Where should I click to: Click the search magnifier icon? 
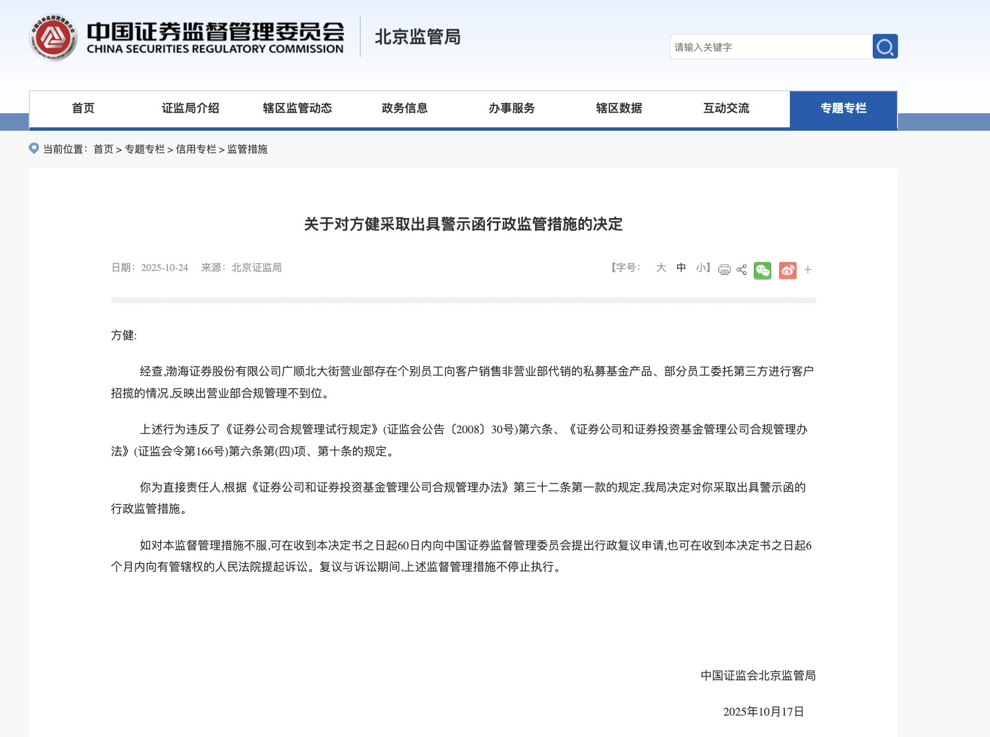885,47
